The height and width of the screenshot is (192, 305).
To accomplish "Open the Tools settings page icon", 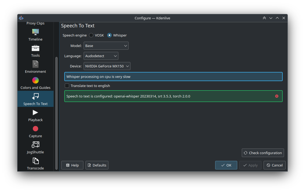I will pos(36,48).
